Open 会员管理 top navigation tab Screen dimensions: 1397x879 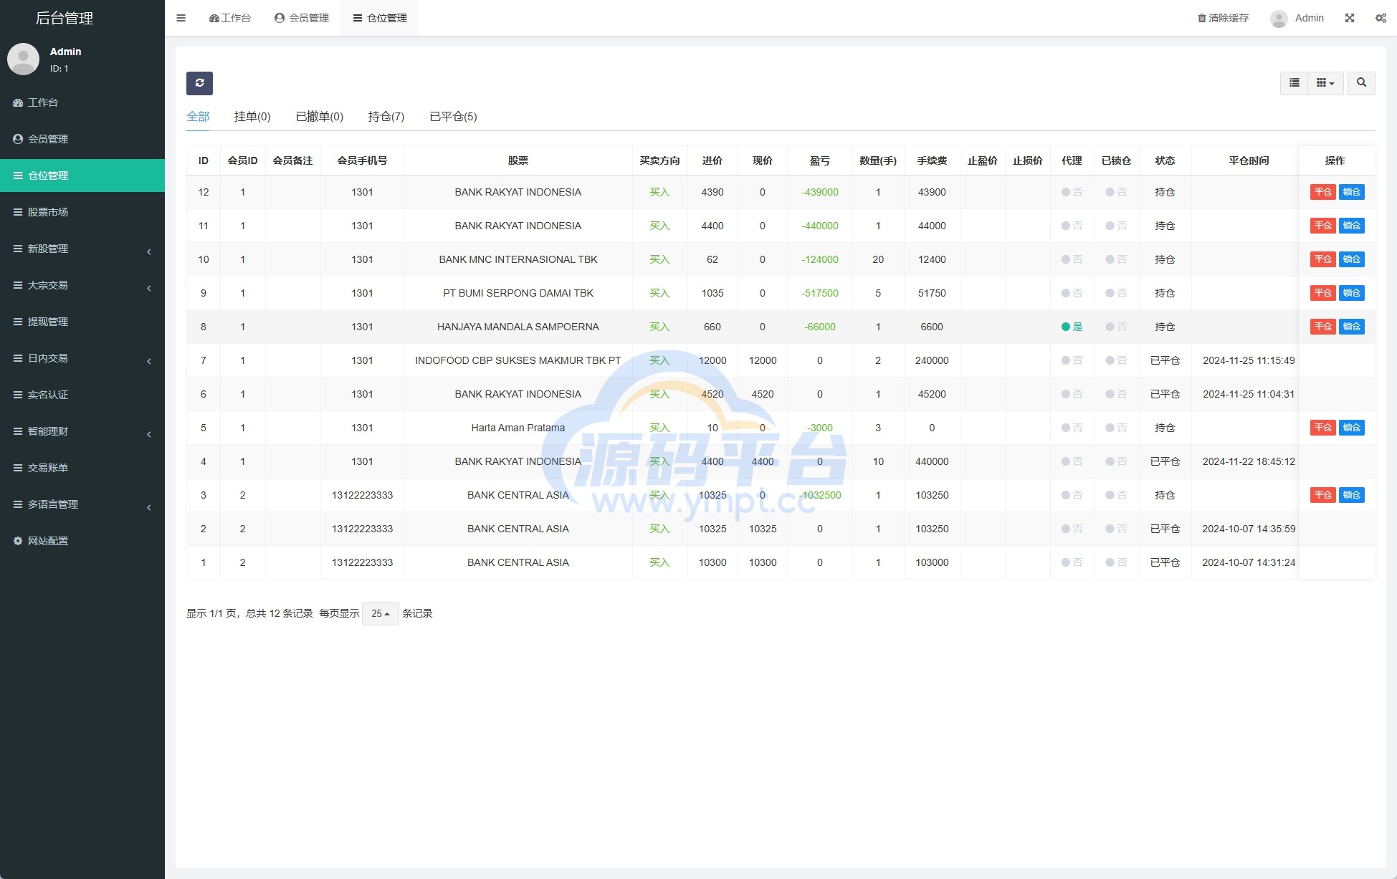pos(302,18)
